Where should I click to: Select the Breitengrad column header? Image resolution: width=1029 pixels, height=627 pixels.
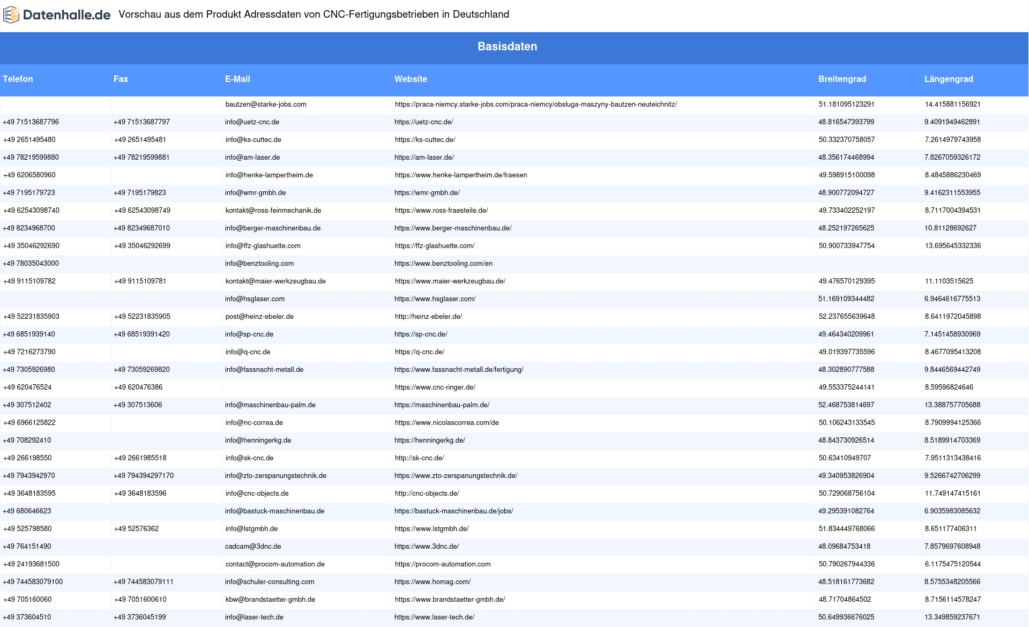click(x=842, y=79)
